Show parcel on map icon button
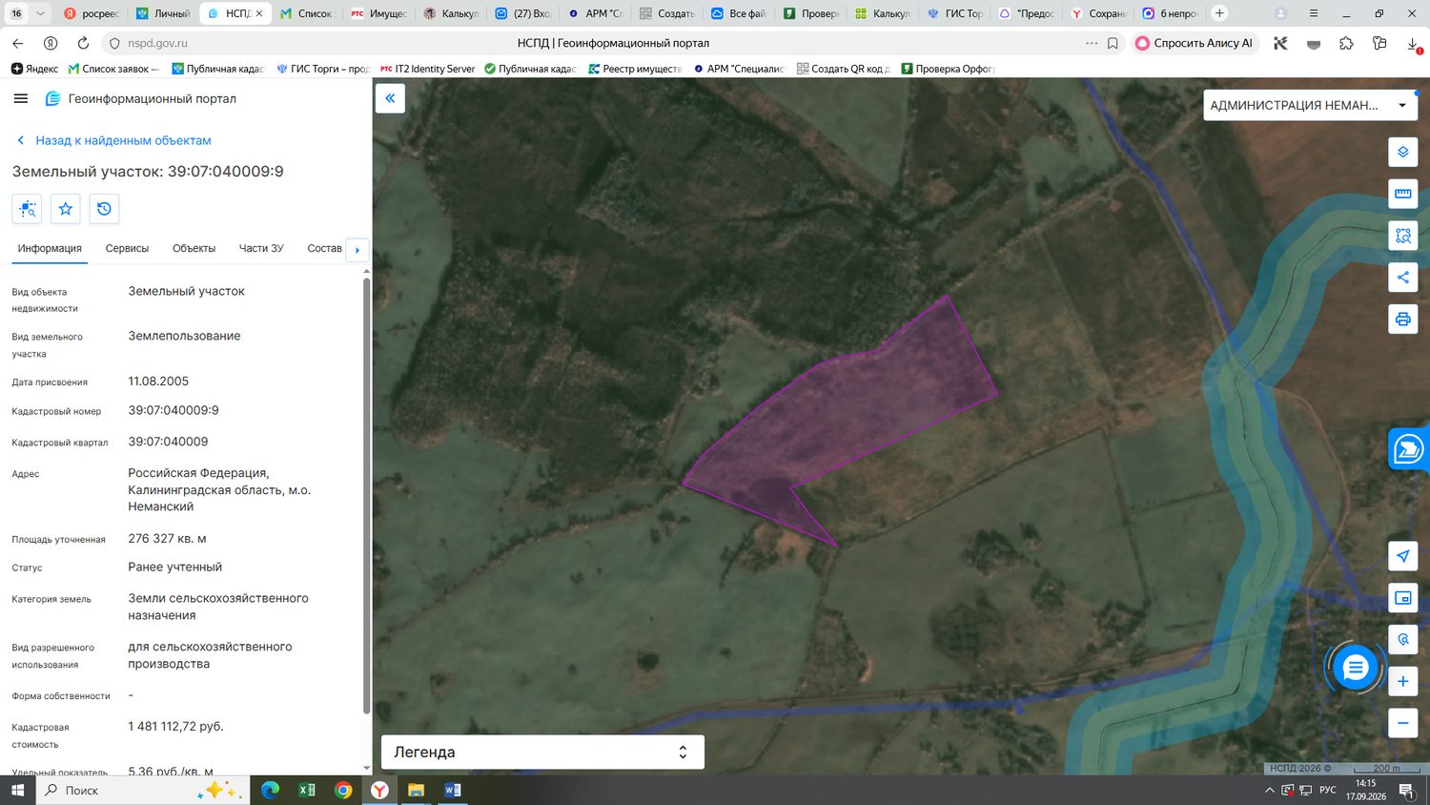 click(27, 209)
